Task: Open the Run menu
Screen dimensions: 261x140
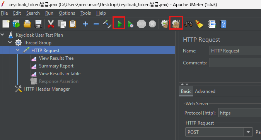Action: click(x=49, y=13)
